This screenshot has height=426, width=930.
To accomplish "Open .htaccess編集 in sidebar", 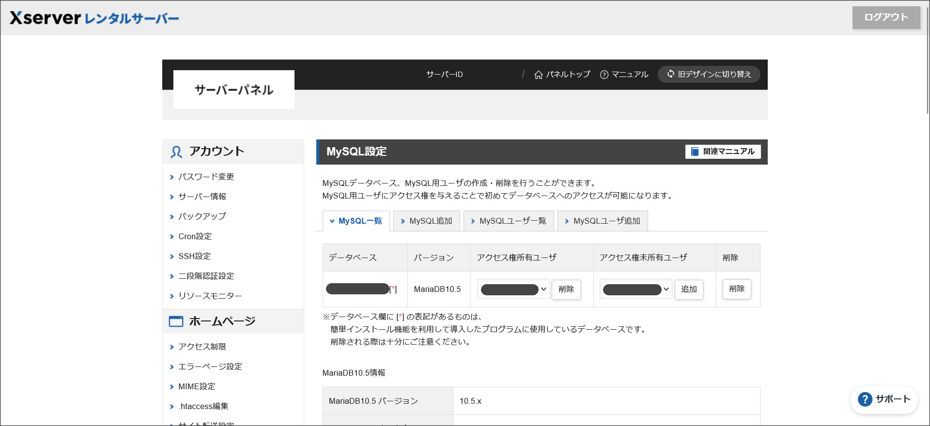I will click(x=203, y=406).
